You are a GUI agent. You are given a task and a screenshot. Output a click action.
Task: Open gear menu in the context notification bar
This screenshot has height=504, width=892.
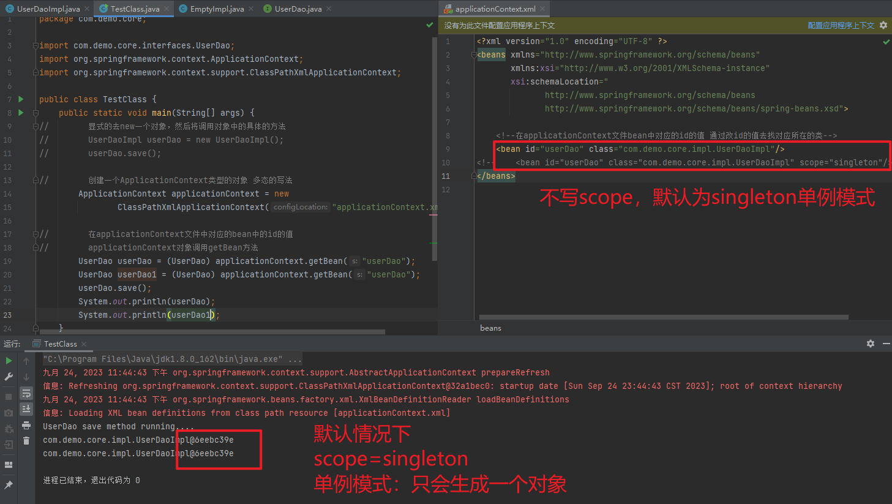click(x=883, y=25)
